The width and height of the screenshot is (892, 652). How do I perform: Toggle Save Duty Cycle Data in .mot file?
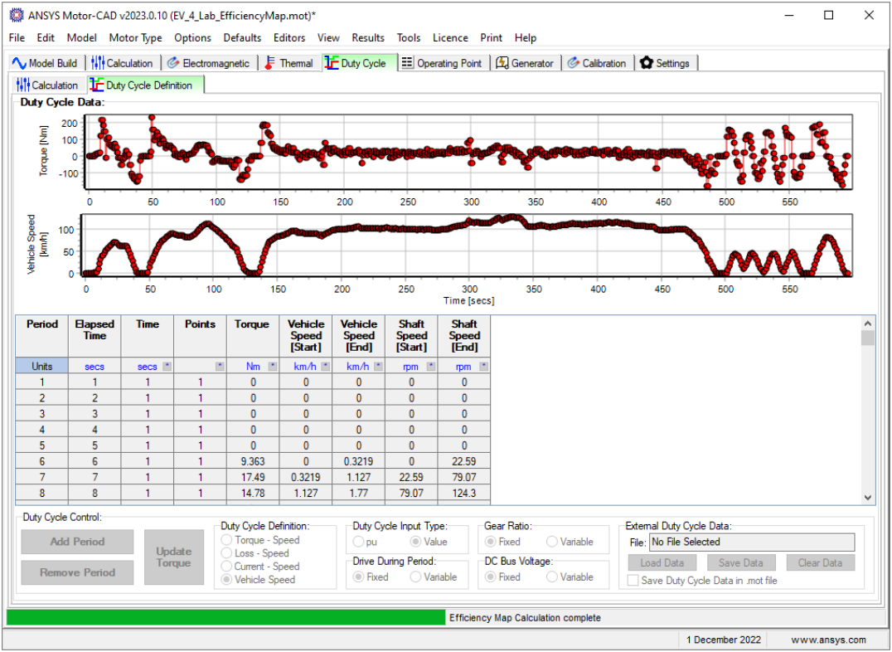633,581
